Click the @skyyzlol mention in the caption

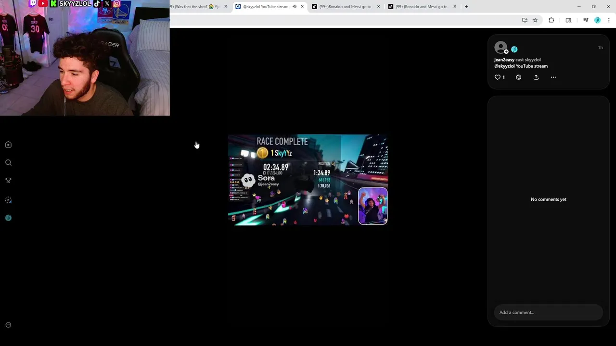[504, 66]
